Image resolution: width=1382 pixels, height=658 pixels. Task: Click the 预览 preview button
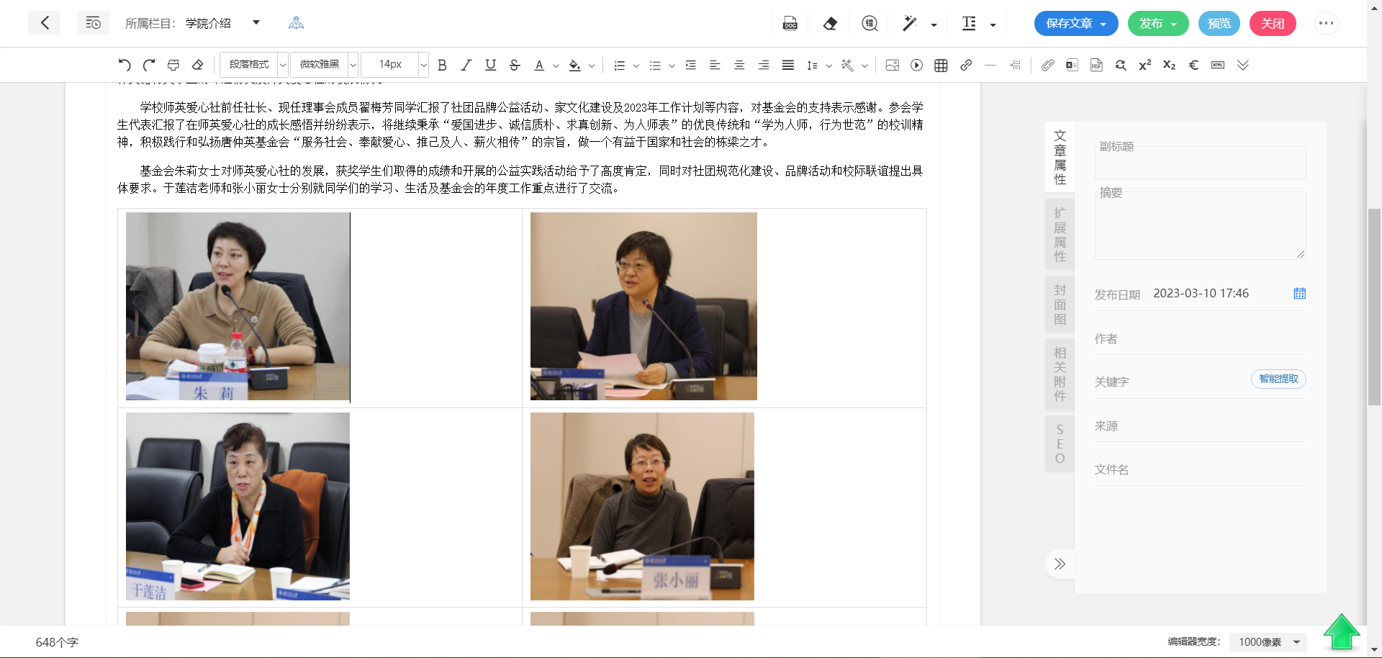1219,24
